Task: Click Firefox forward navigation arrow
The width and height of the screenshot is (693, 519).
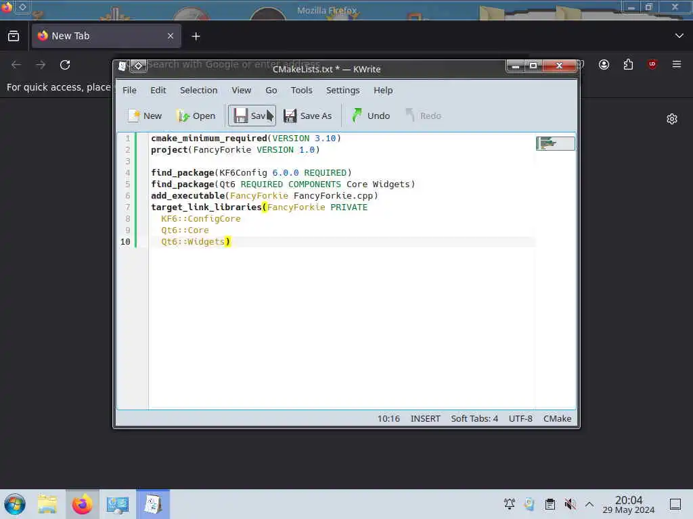Action: pos(41,65)
